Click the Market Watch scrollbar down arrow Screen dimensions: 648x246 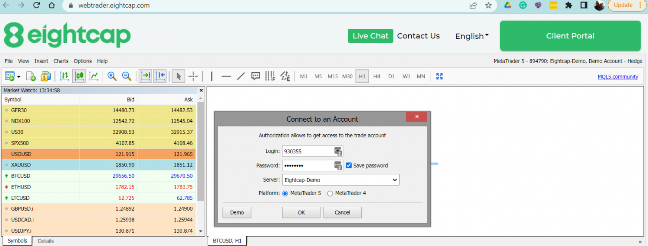(x=200, y=231)
